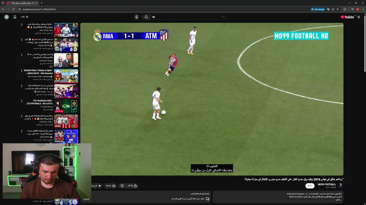Open the PGL Bucharest 2026 live thumbnail
This screenshot has height=205, width=366.
[66, 106]
